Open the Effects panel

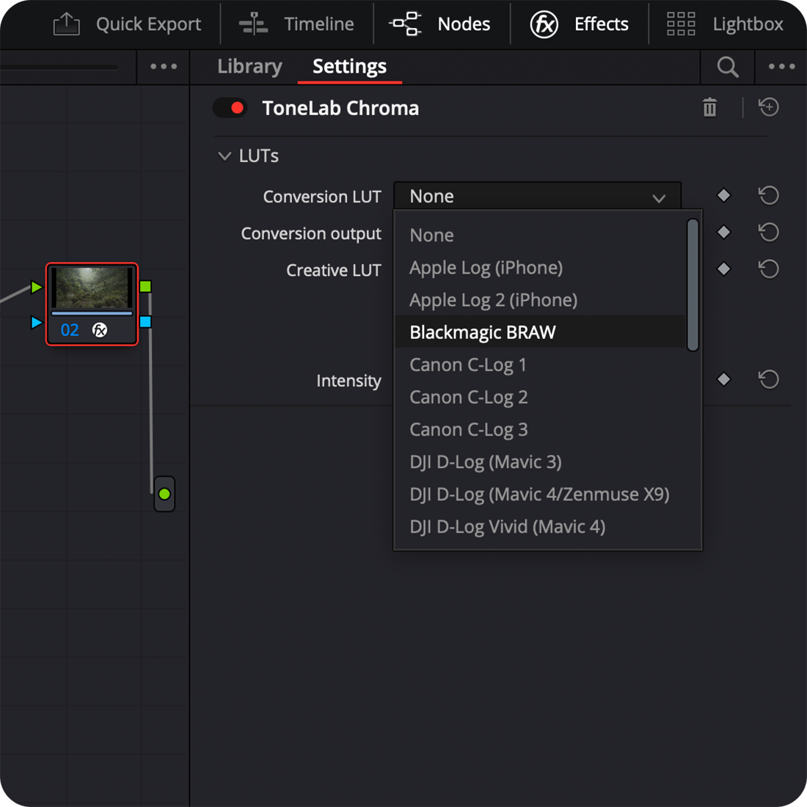pyautogui.click(x=580, y=24)
